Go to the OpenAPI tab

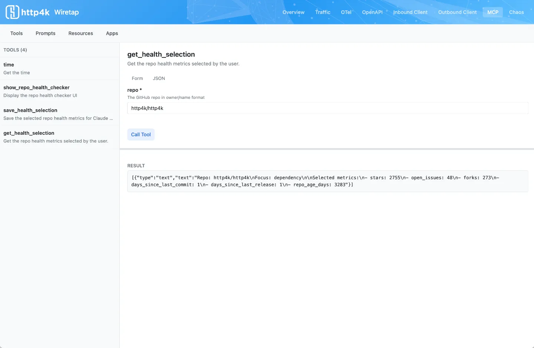click(372, 12)
